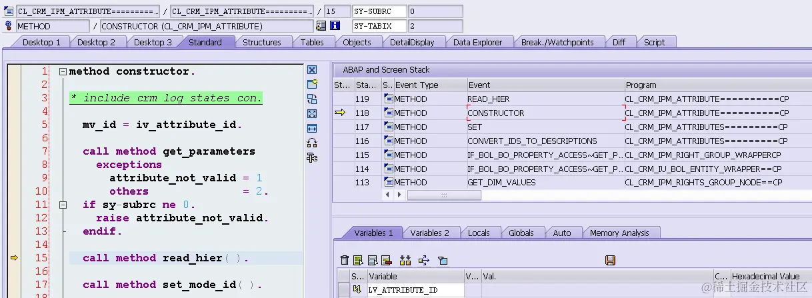Image resolution: width=812 pixels, height=298 pixels.
Task: Select the GET_DIM_VALUES event cell
Action: [545, 182]
